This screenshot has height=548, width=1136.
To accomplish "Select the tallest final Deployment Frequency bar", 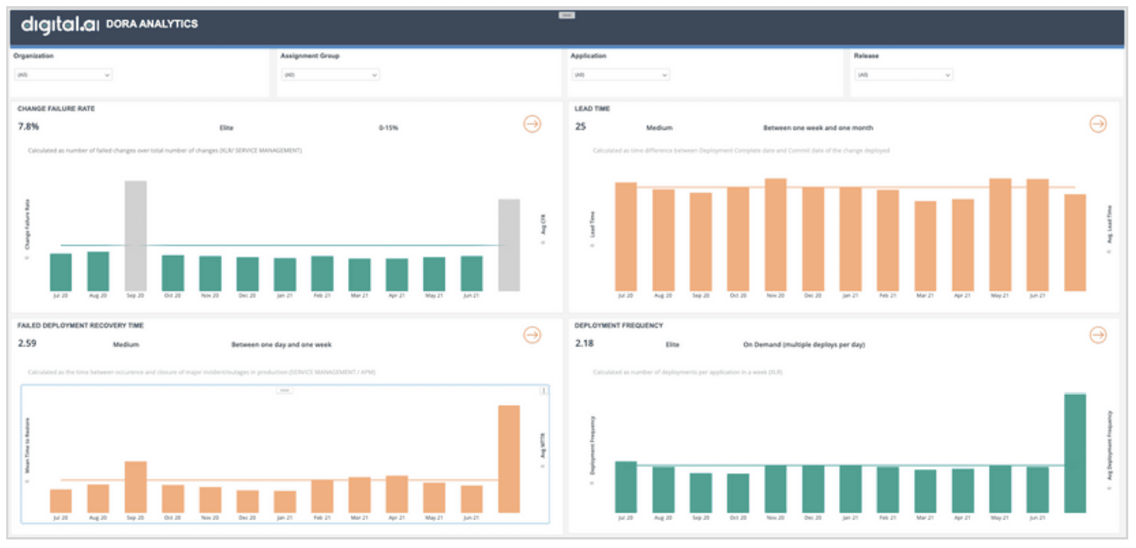I will click(1075, 453).
